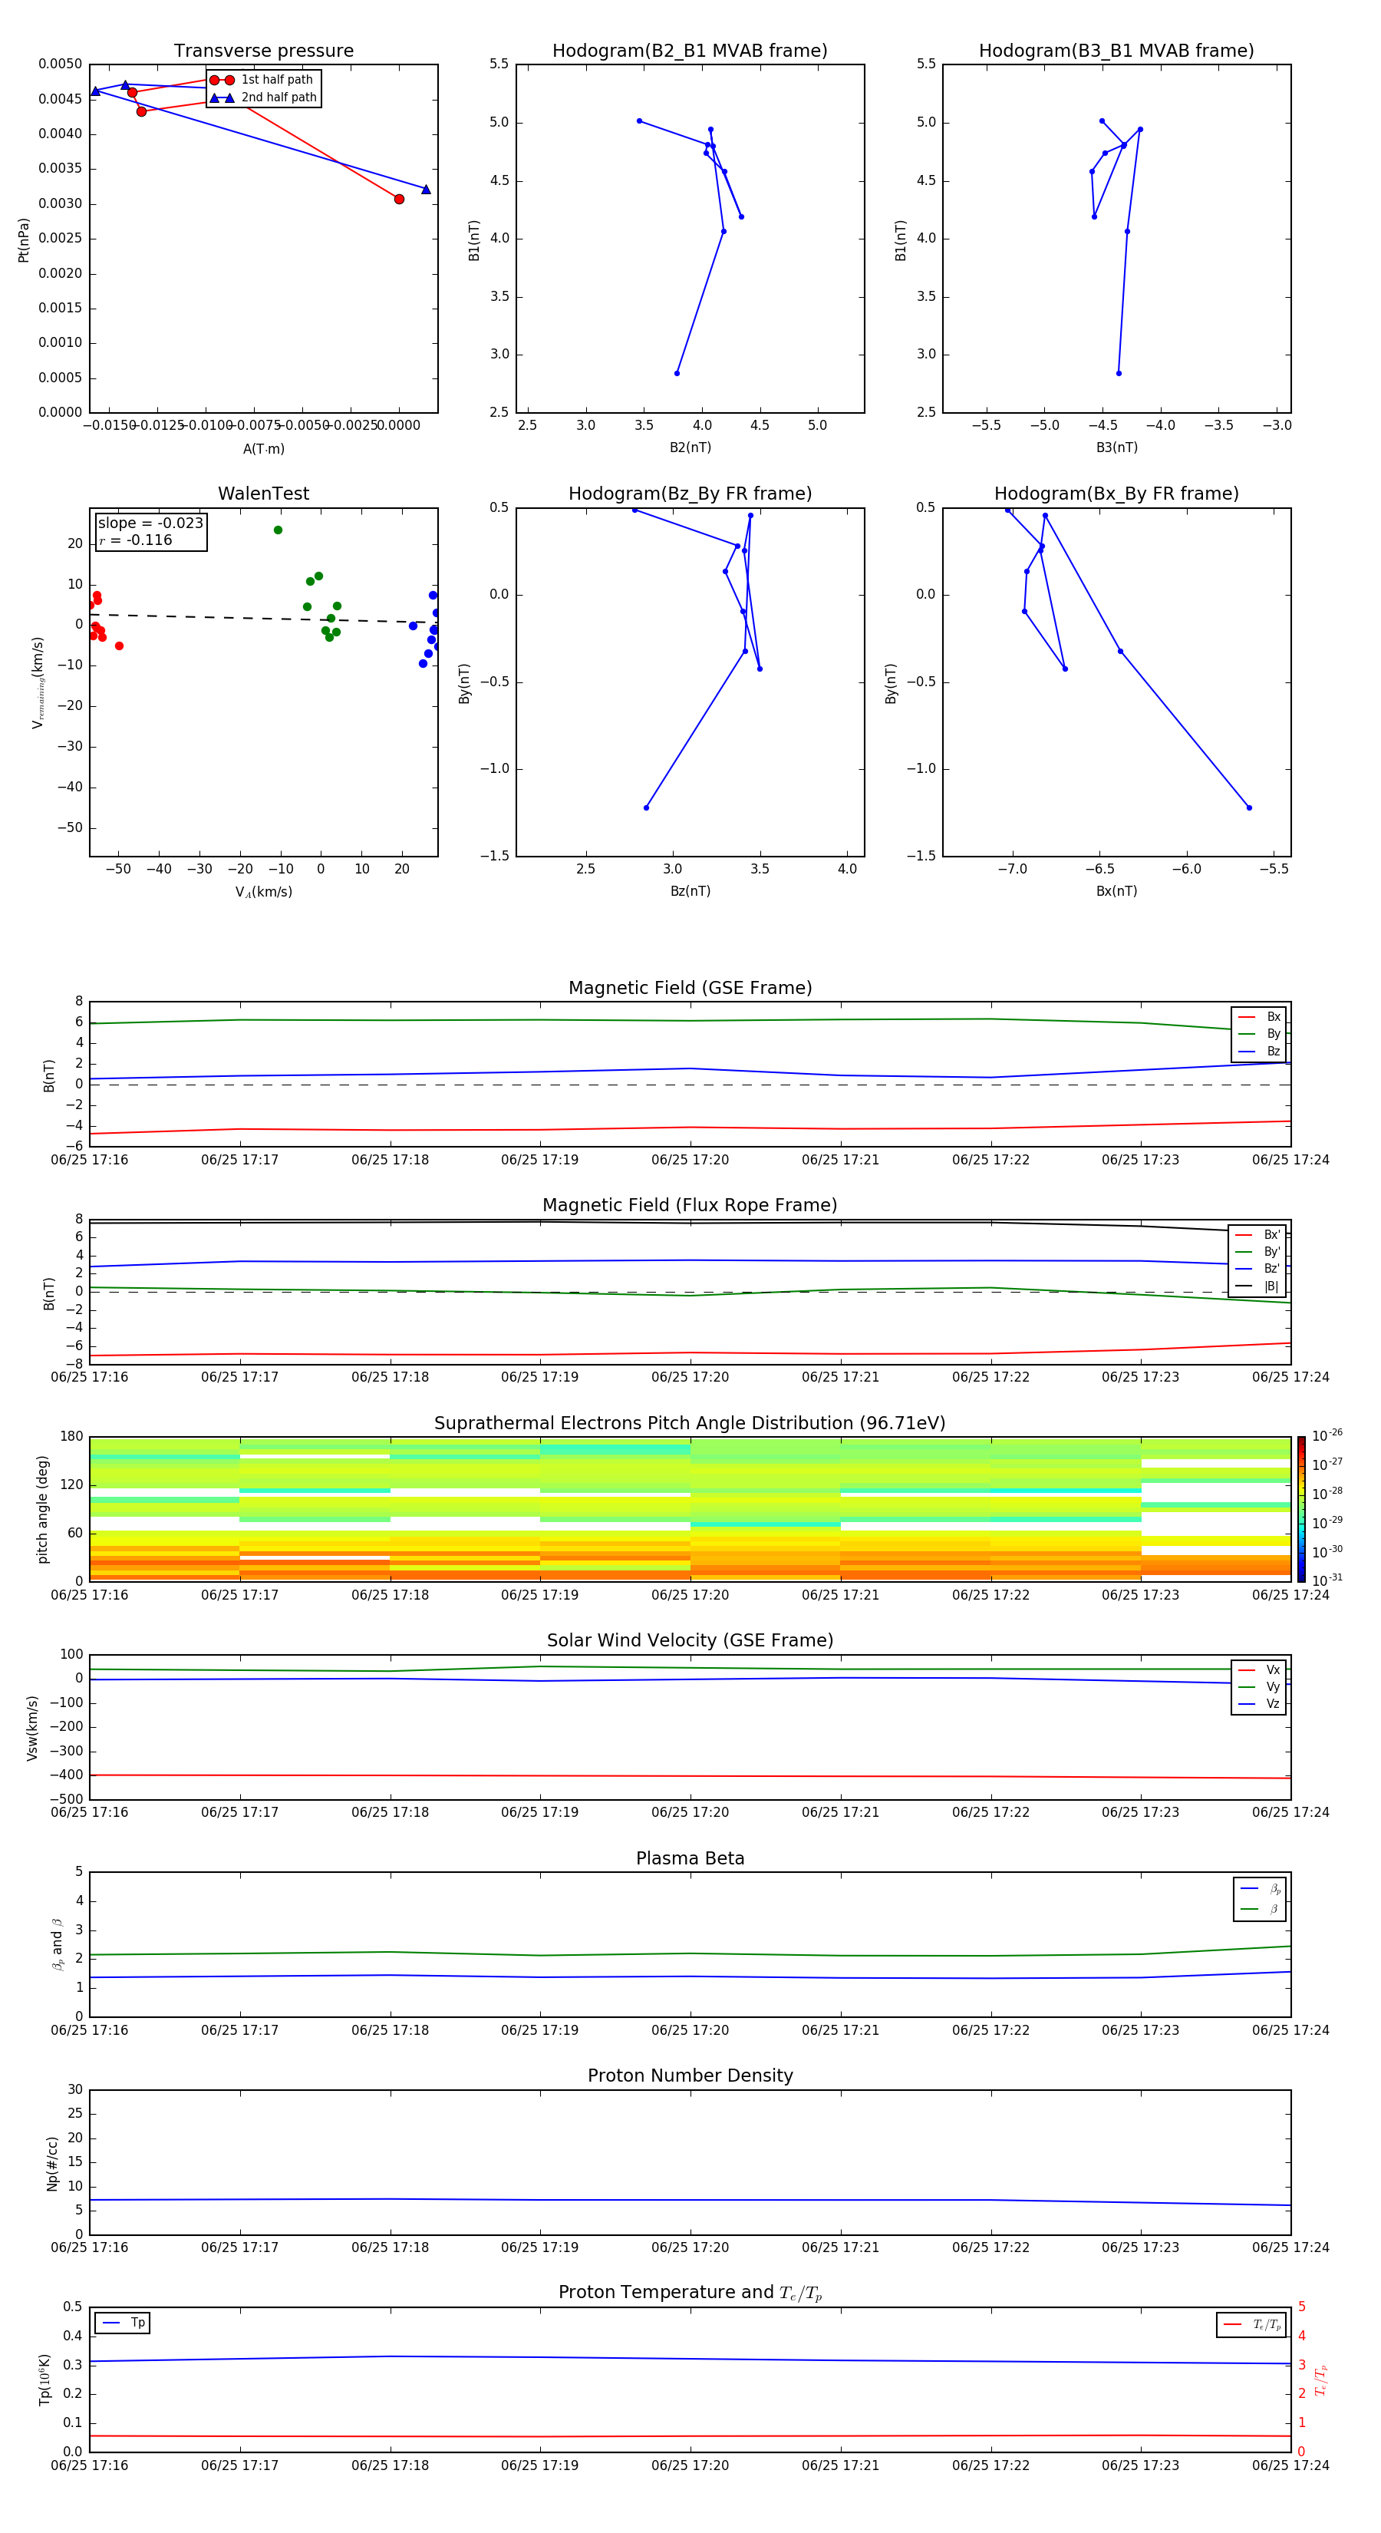Click the "Hodogram(Bz_By FR frame)" title
This screenshot has height=2533, width=1381.
[x=690, y=494]
